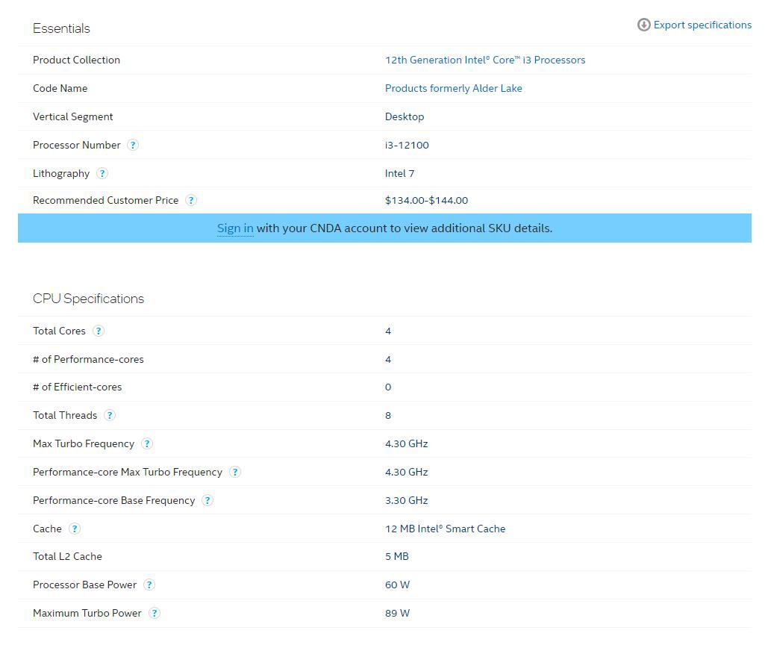The image size is (768, 645).
Task: Open help icon for Max Turbo Frequency
Action: click(147, 443)
